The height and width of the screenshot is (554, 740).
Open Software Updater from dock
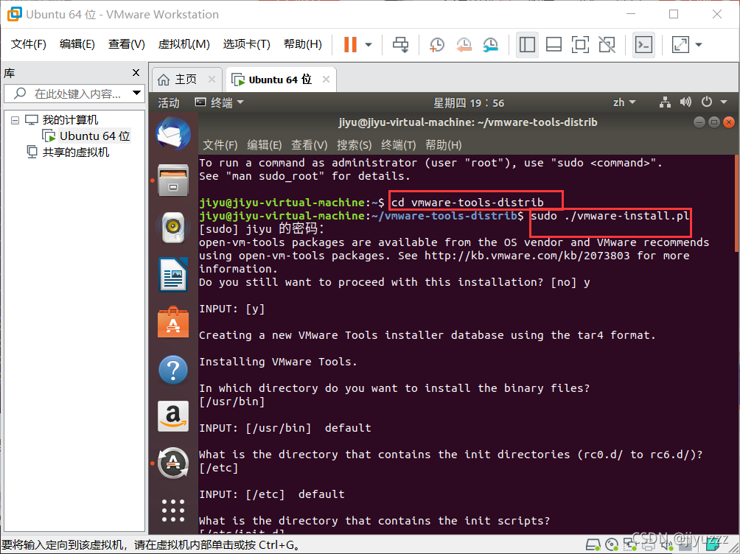(173, 463)
